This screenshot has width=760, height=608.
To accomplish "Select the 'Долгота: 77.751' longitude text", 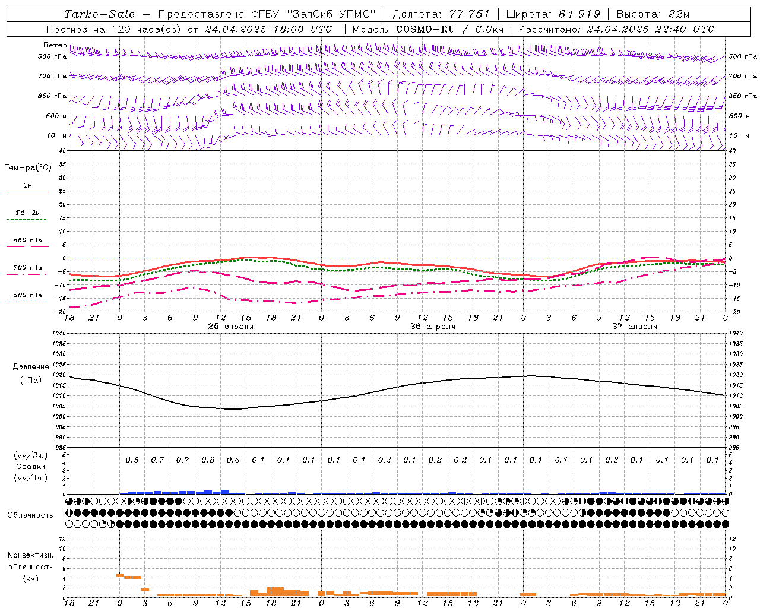I will tap(441, 14).
